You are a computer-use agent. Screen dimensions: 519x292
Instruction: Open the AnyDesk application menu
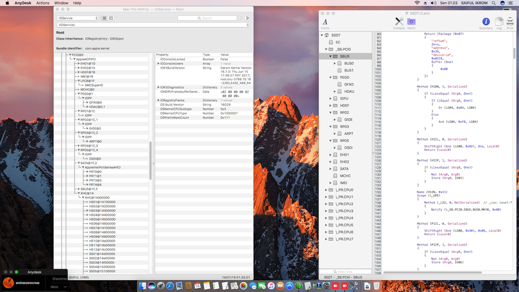[23, 3]
